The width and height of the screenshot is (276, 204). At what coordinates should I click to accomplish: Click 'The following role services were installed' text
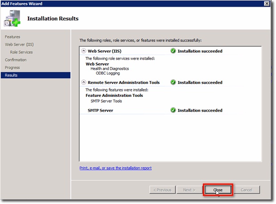point(120,58)
